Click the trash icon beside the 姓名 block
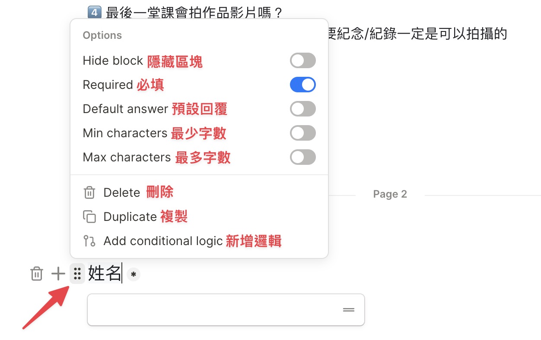 pos(37,274)
